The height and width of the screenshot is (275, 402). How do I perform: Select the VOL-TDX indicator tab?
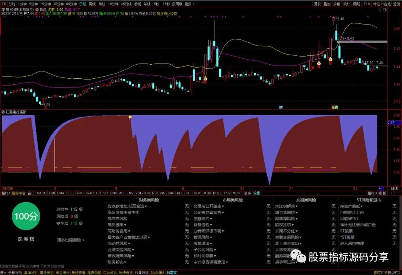[x=143, y=193]
